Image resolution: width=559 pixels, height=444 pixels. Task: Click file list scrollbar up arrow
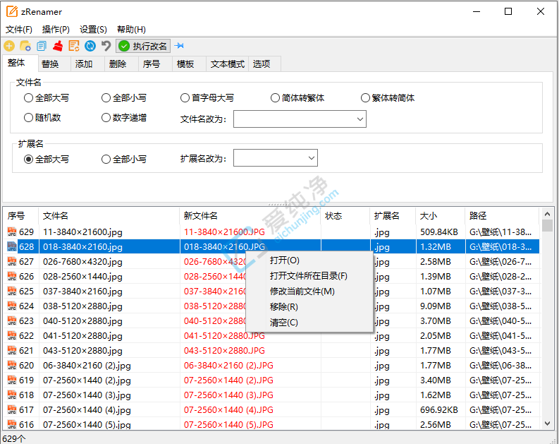[548, 214]
